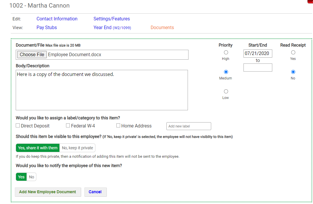Open Settings/Features edit link
313x204 pixels.
[112, 19]
